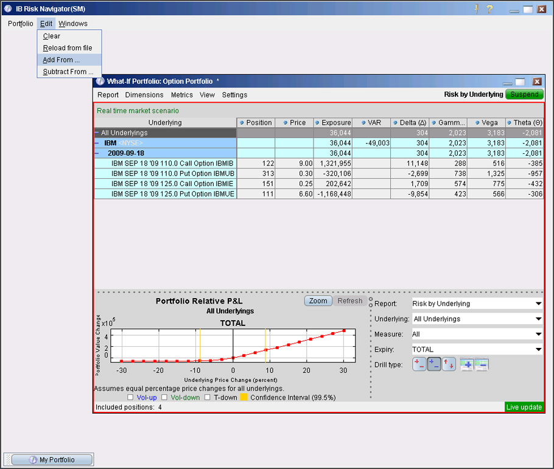
Task: Click the My Portfolio taskbar button
Action: pos(52,459)
